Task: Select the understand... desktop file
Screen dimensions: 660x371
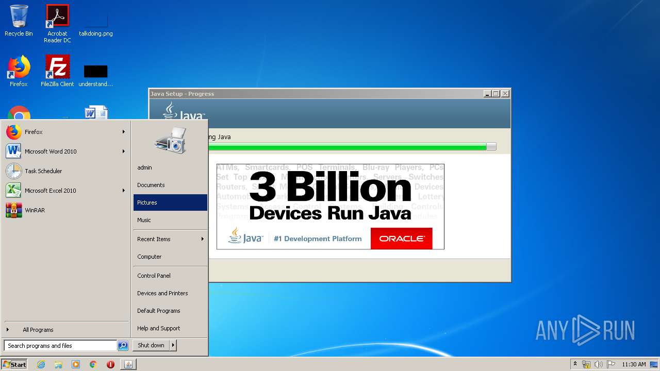Action: click(x=96, y=75)
